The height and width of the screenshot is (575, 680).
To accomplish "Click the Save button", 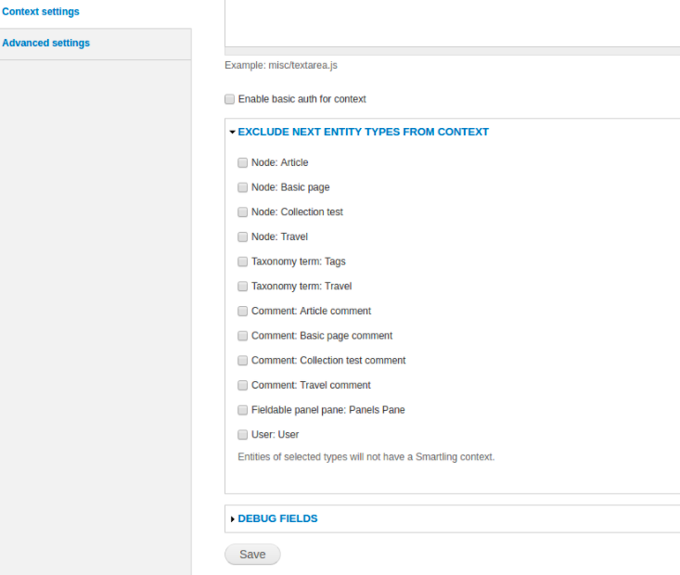I will 252,555.
